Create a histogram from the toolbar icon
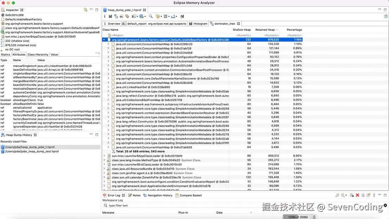The height and width of the screenshot is (219, 389). point(110,16)
